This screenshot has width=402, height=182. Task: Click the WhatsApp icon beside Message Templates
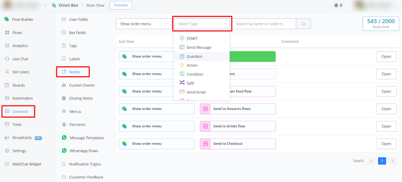[64, 138]
